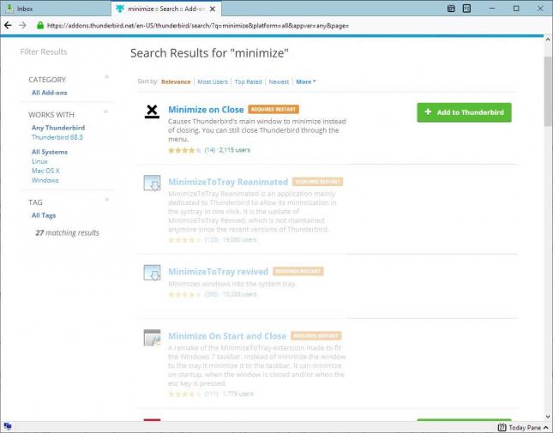Click the '27 matching results' text
Screen dimensions: 553x433
click(x=68, y=232)
